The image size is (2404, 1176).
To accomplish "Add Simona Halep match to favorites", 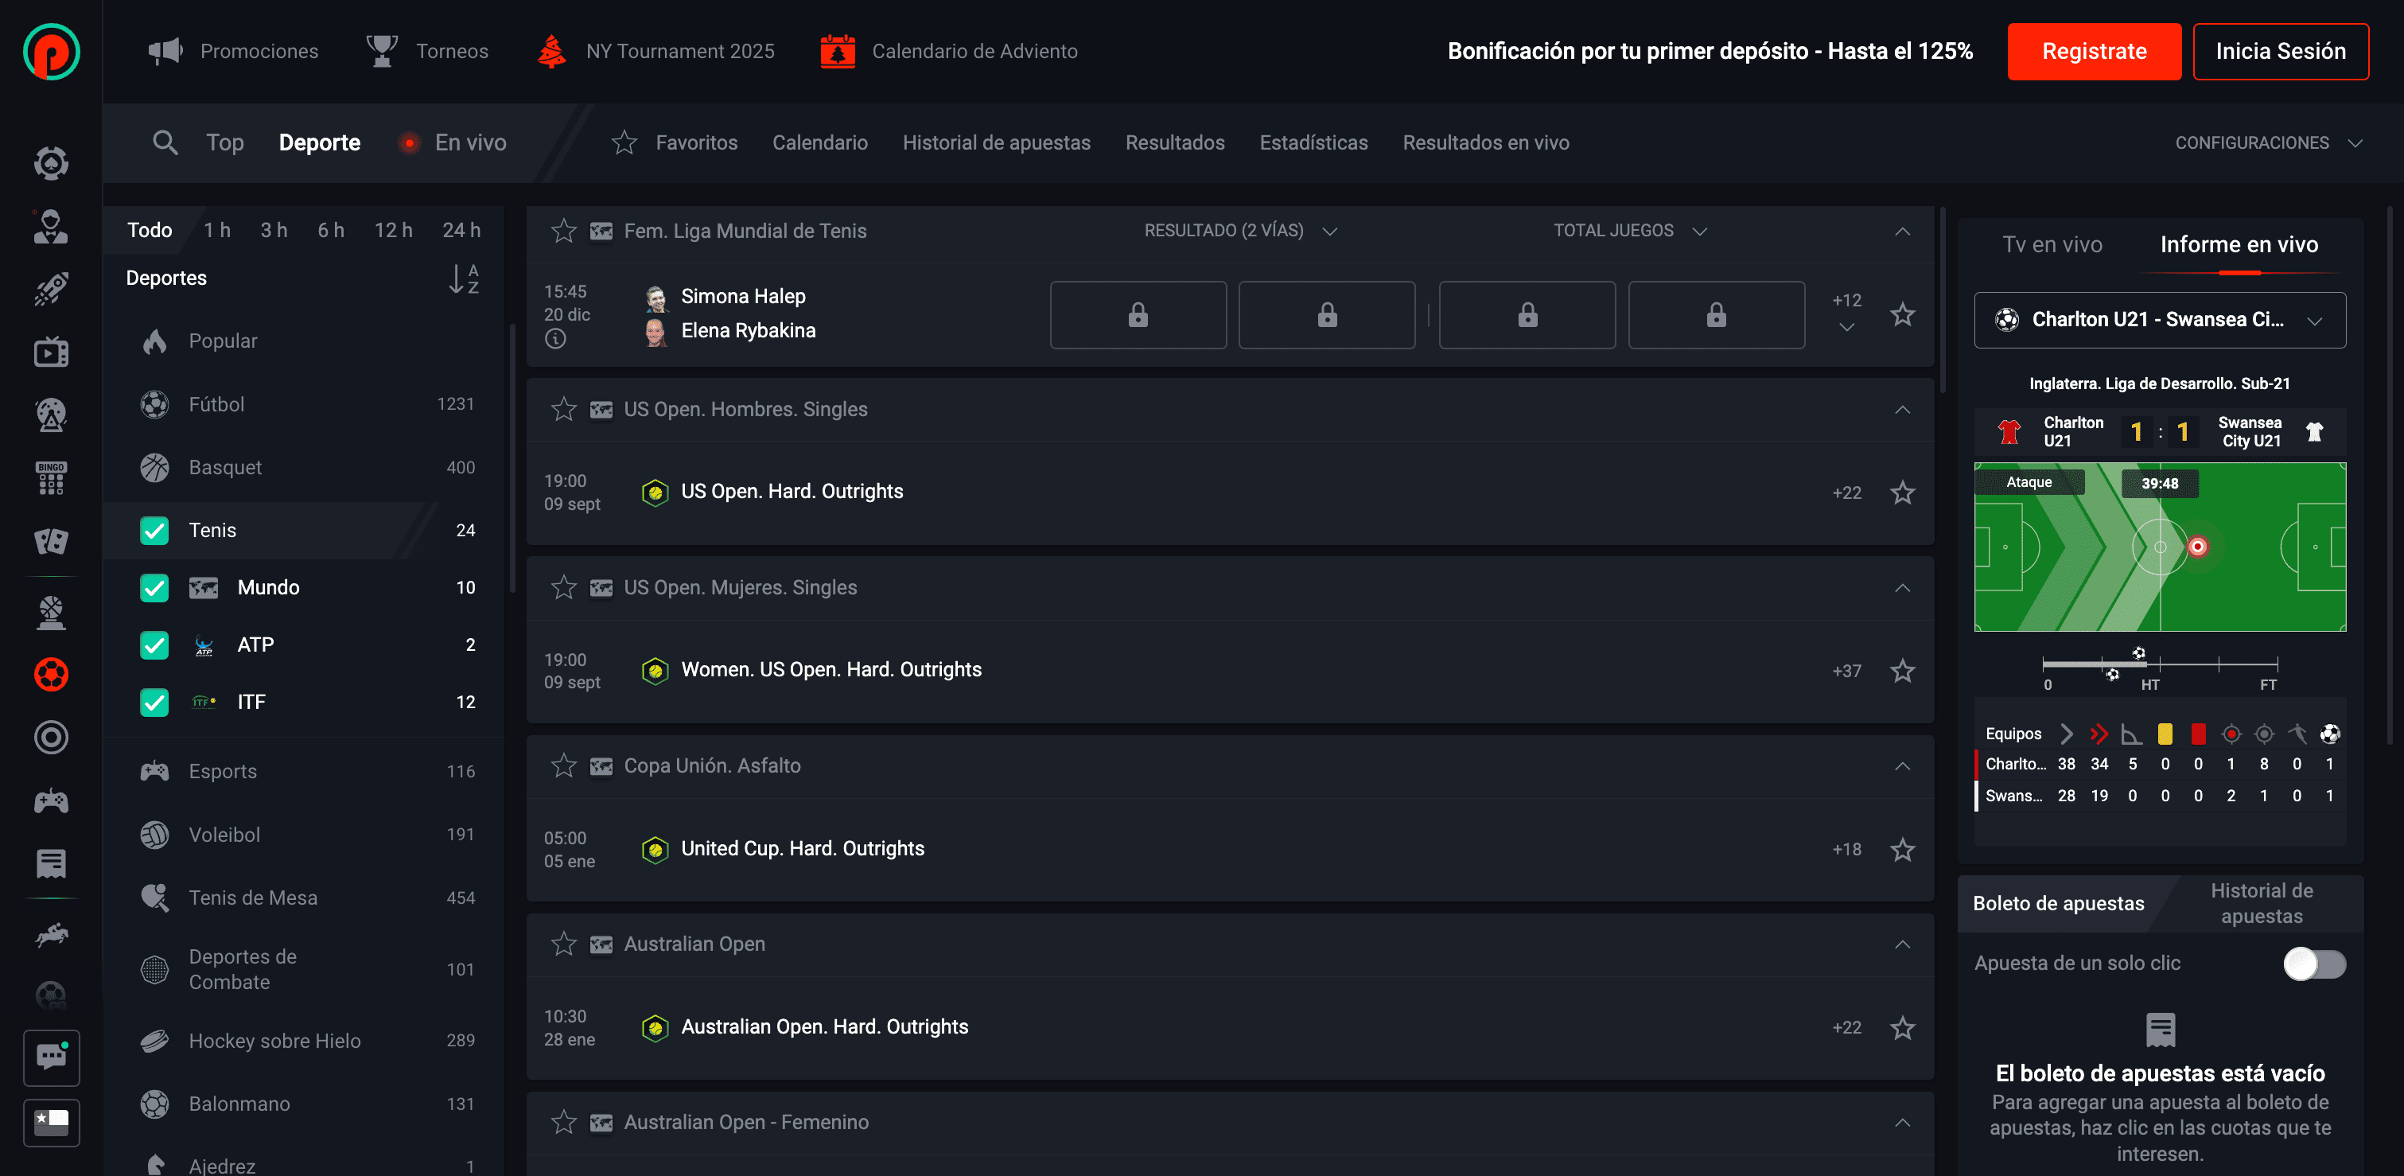I will 1902,314.
